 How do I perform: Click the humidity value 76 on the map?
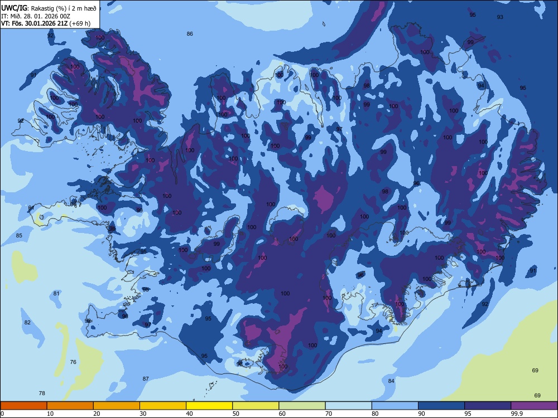coord(73,362)
